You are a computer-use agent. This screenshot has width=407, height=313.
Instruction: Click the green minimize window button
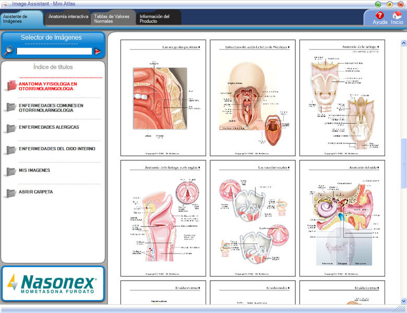(378, 4)
